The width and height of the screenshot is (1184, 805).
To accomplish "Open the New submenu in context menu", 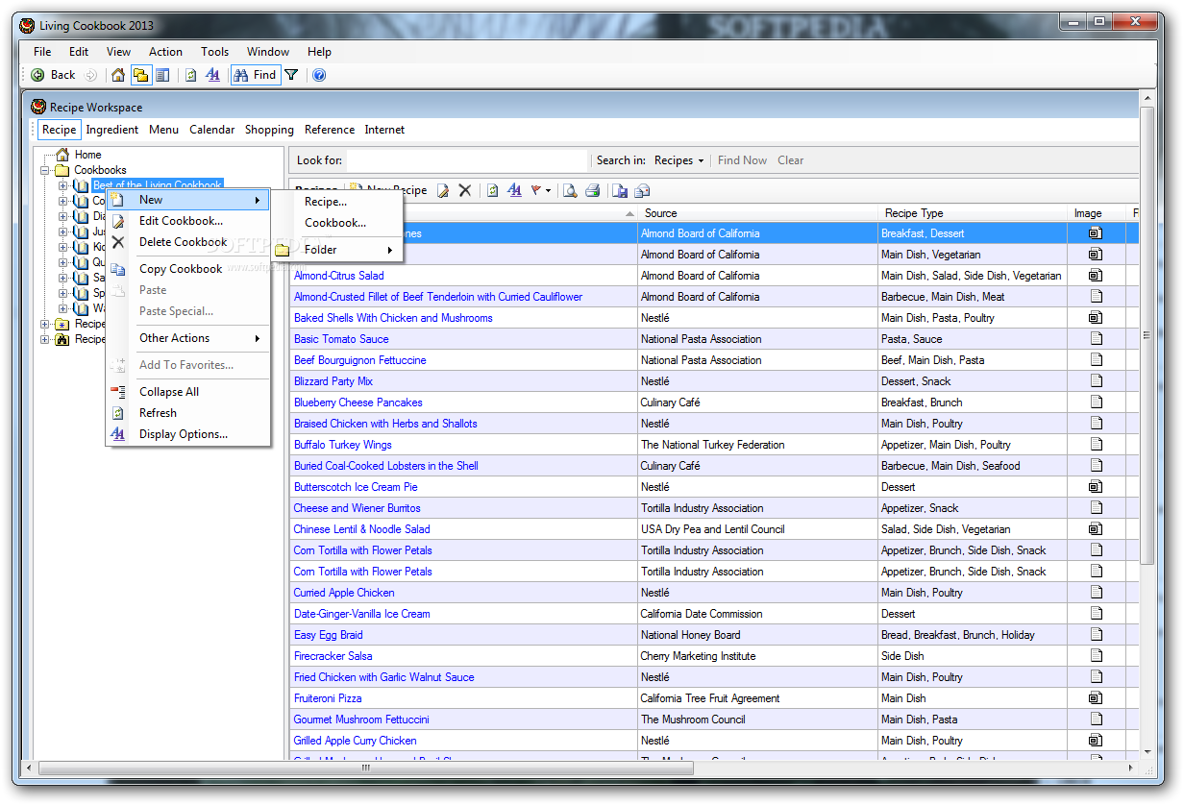I will coord(187,200).
